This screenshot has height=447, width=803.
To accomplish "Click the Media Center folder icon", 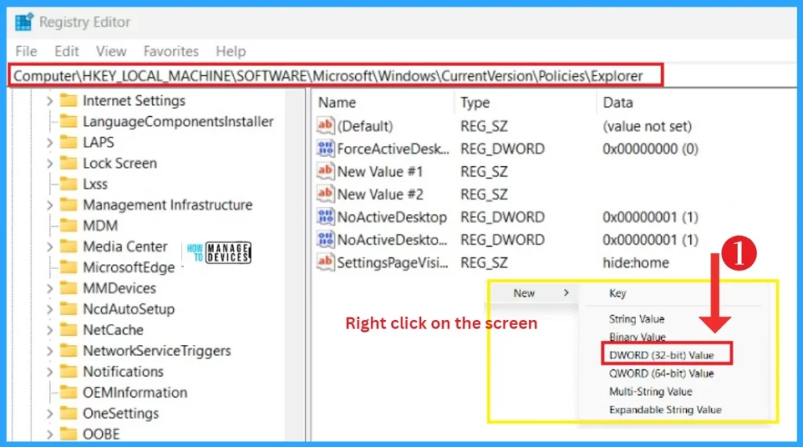I will (x=68, y=246).
